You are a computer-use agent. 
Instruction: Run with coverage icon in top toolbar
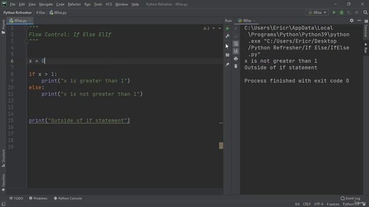[x=349, y=13]
